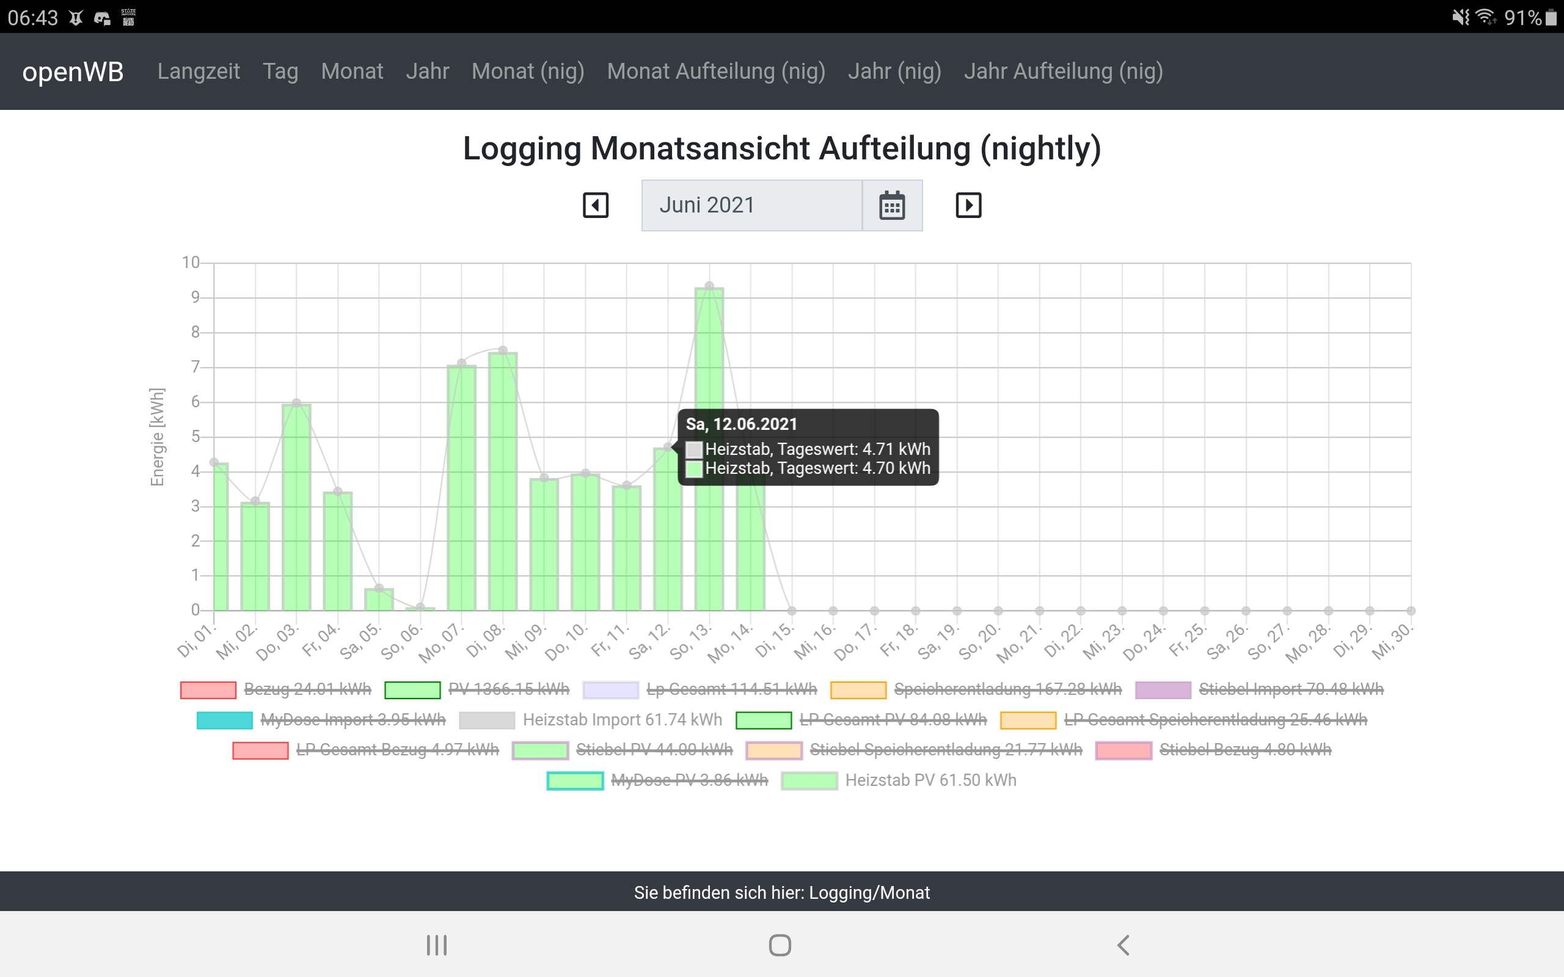Open Jahr Aufteilung (nig) view
This screenshot has height=977, width=1564.
(x=1063, y=71)
